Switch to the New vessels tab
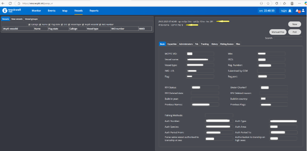The width and height of the screenshot is (307, 151). (x=17, y=19)
